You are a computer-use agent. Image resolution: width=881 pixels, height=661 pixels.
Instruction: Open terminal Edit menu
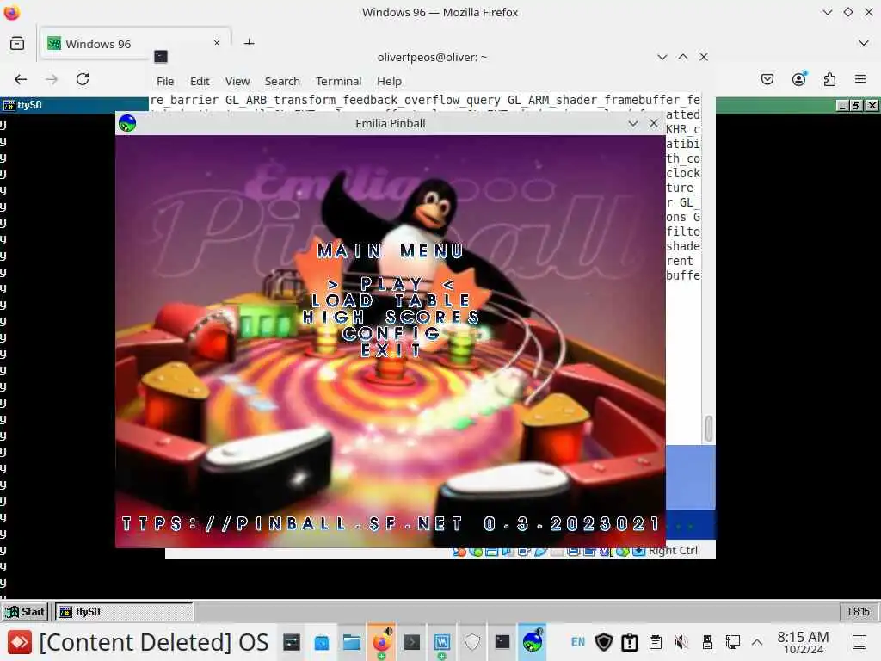[200, 82]
